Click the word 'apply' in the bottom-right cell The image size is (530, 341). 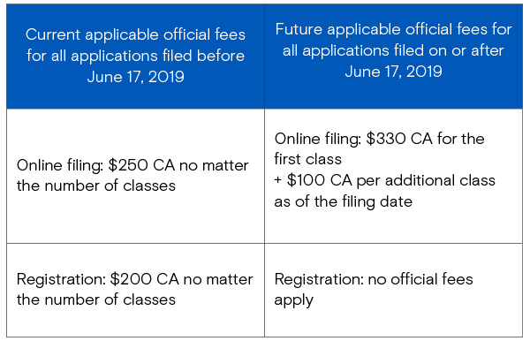tap(294, 300)
